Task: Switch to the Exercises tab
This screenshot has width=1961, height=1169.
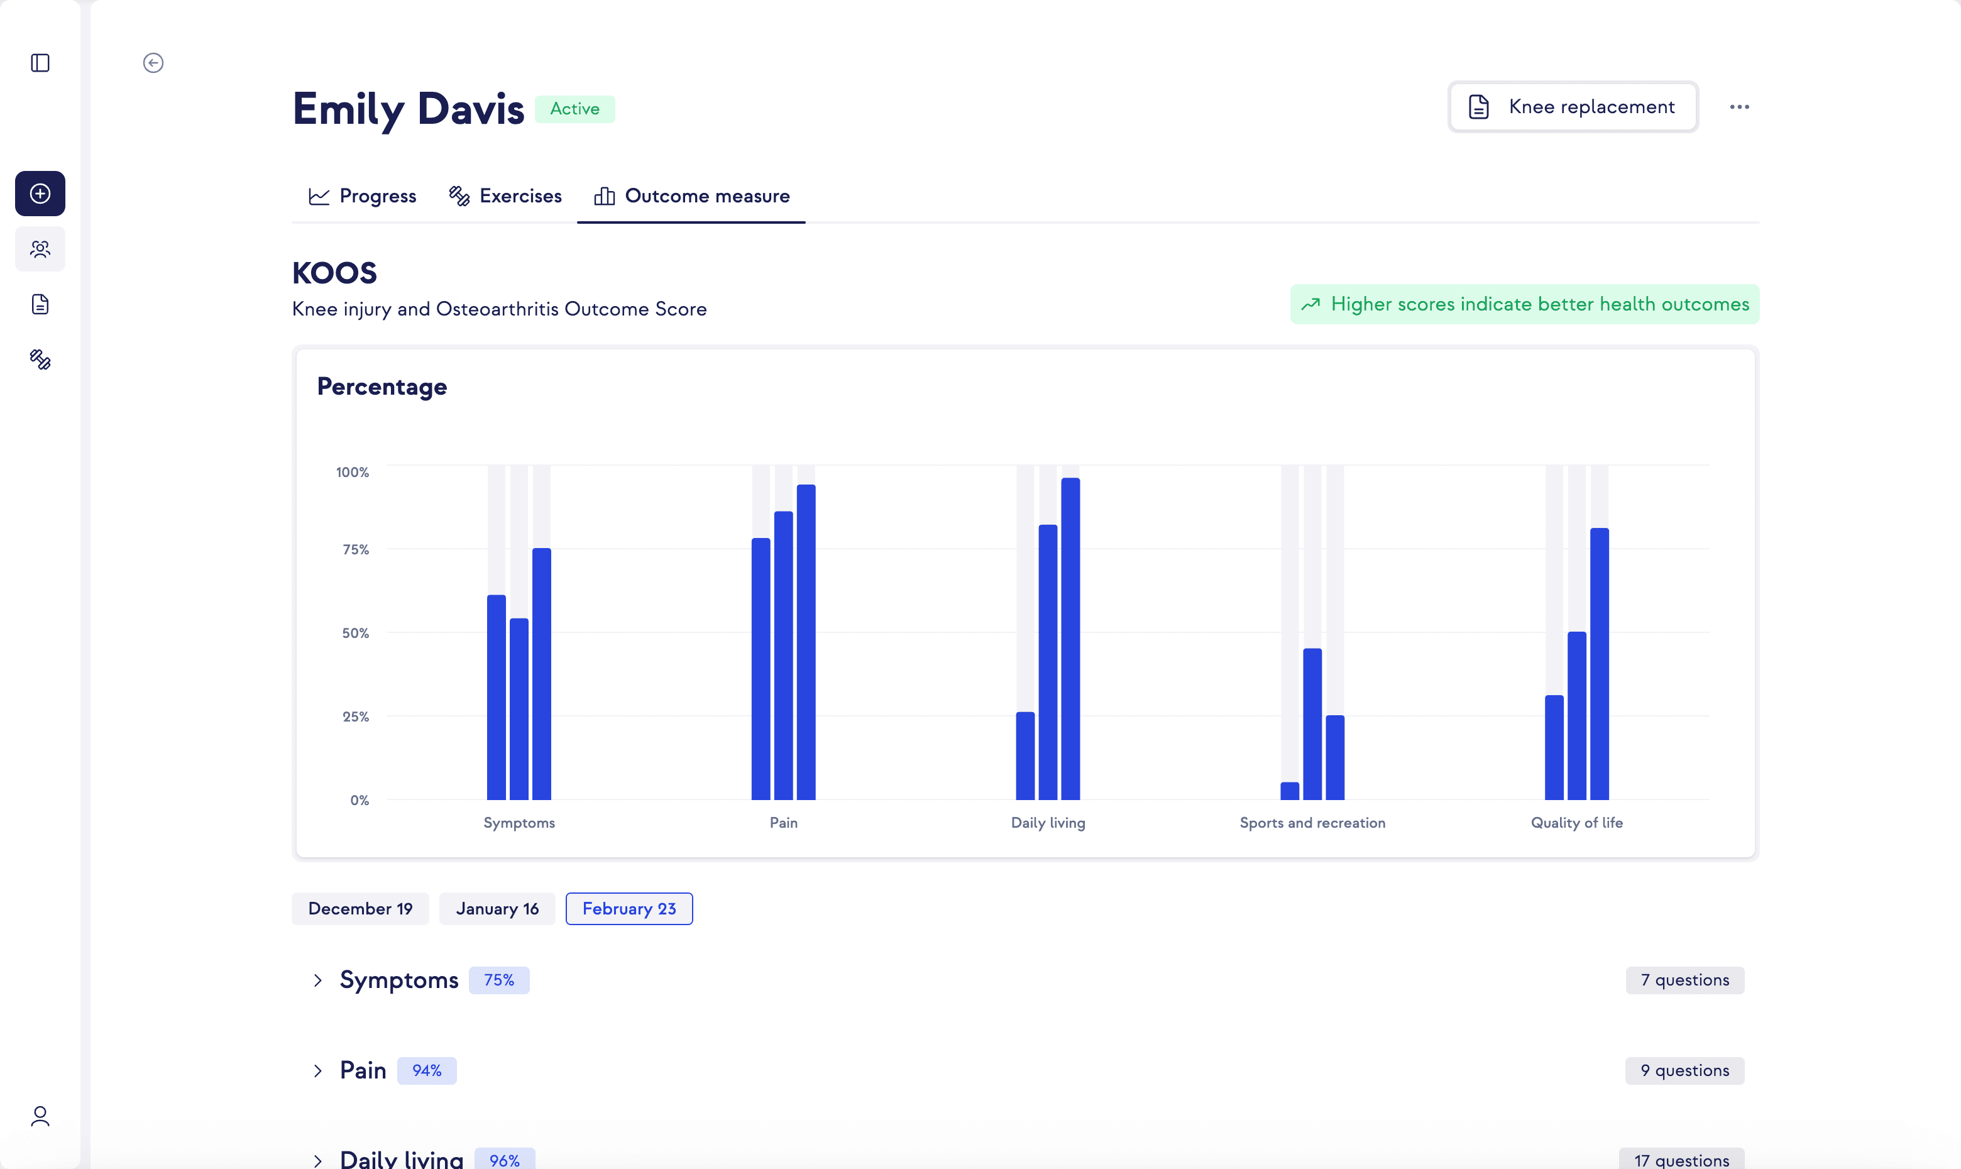Action: (x=505, y=196)
